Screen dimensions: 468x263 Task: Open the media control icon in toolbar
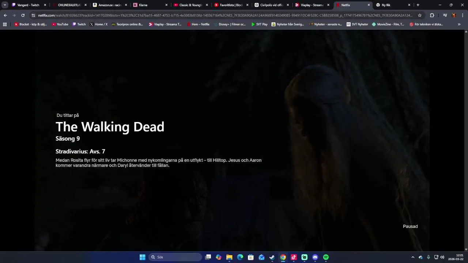[445, 15]
